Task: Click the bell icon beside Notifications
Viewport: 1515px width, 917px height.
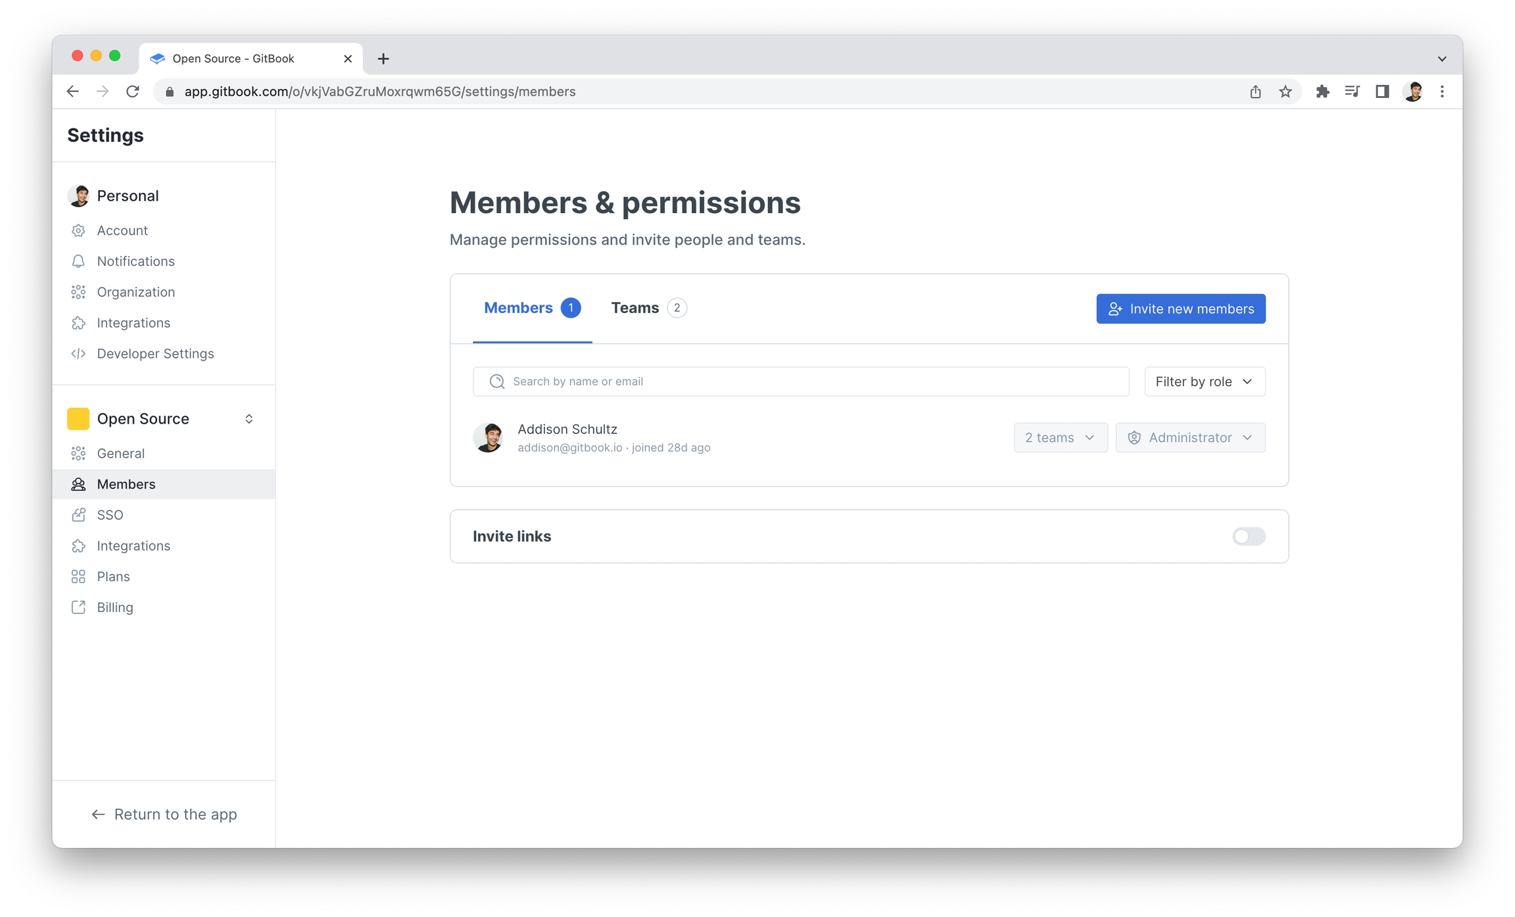Action: click(x=78, y=261)
